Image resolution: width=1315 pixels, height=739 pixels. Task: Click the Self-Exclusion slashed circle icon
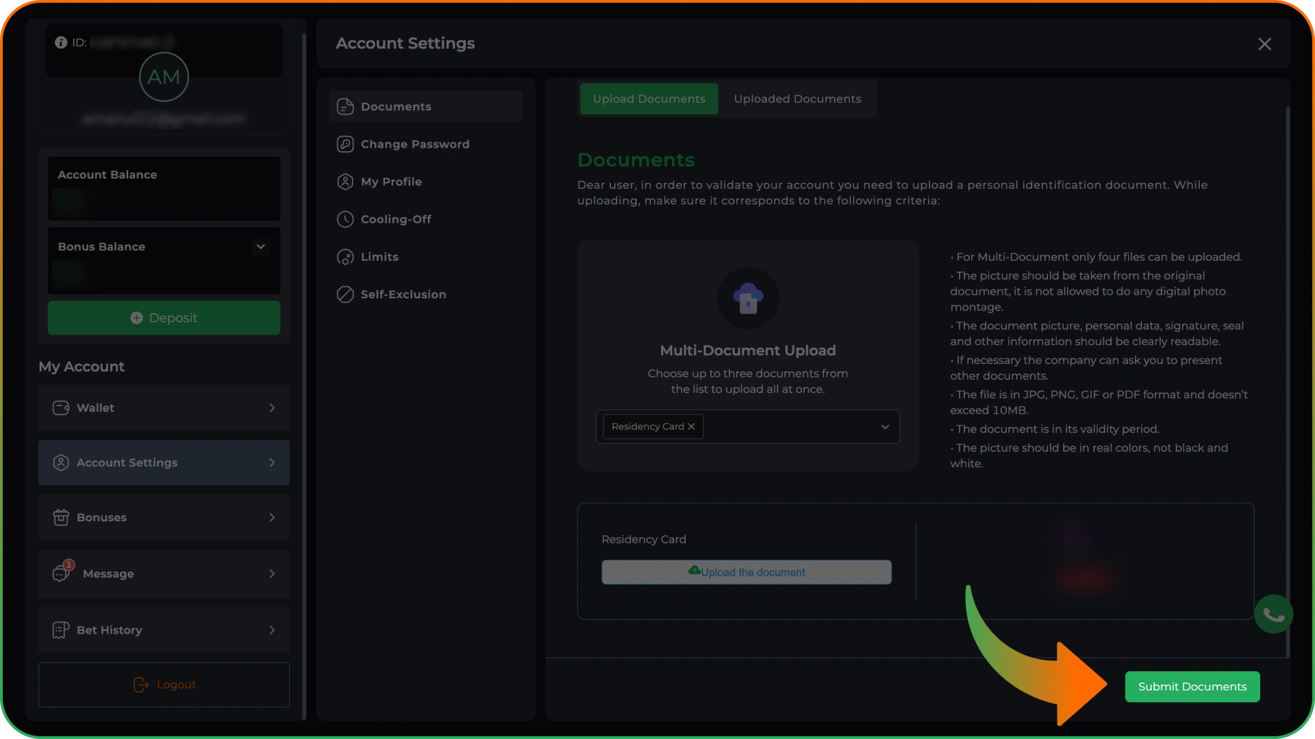(x=345, y=294)
